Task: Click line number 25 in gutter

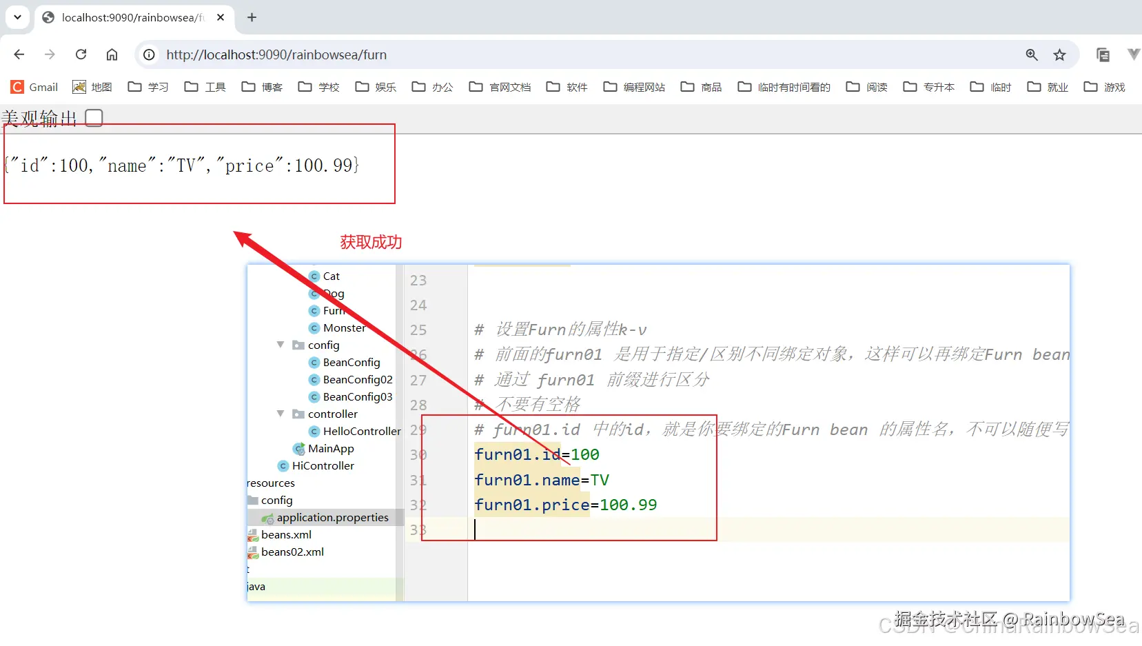Action: (x=418, y=330)
